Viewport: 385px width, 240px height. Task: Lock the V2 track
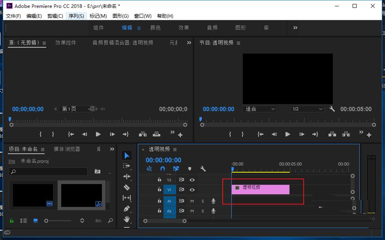[159, 180]
